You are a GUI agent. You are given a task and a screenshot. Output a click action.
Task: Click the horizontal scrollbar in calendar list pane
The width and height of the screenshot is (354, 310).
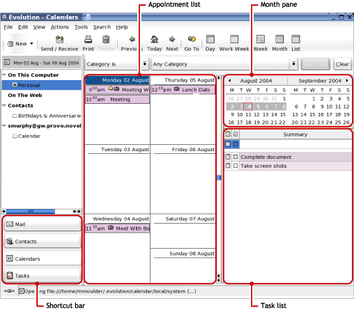point(31,211)
